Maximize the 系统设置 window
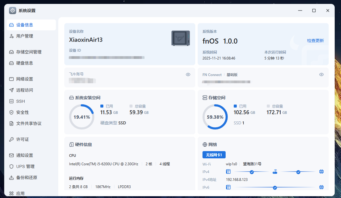The width and height of the screenshot is (341, 198). point(314,11)
